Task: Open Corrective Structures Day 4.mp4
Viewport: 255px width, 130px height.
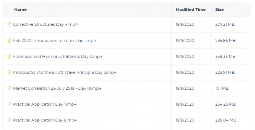Action: click(45, 24)
